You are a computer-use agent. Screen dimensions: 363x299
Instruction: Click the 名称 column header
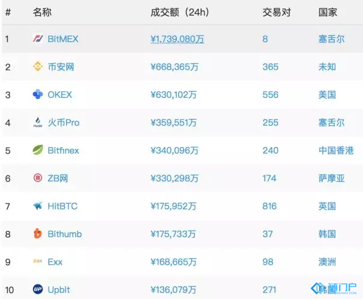[42, 12]
